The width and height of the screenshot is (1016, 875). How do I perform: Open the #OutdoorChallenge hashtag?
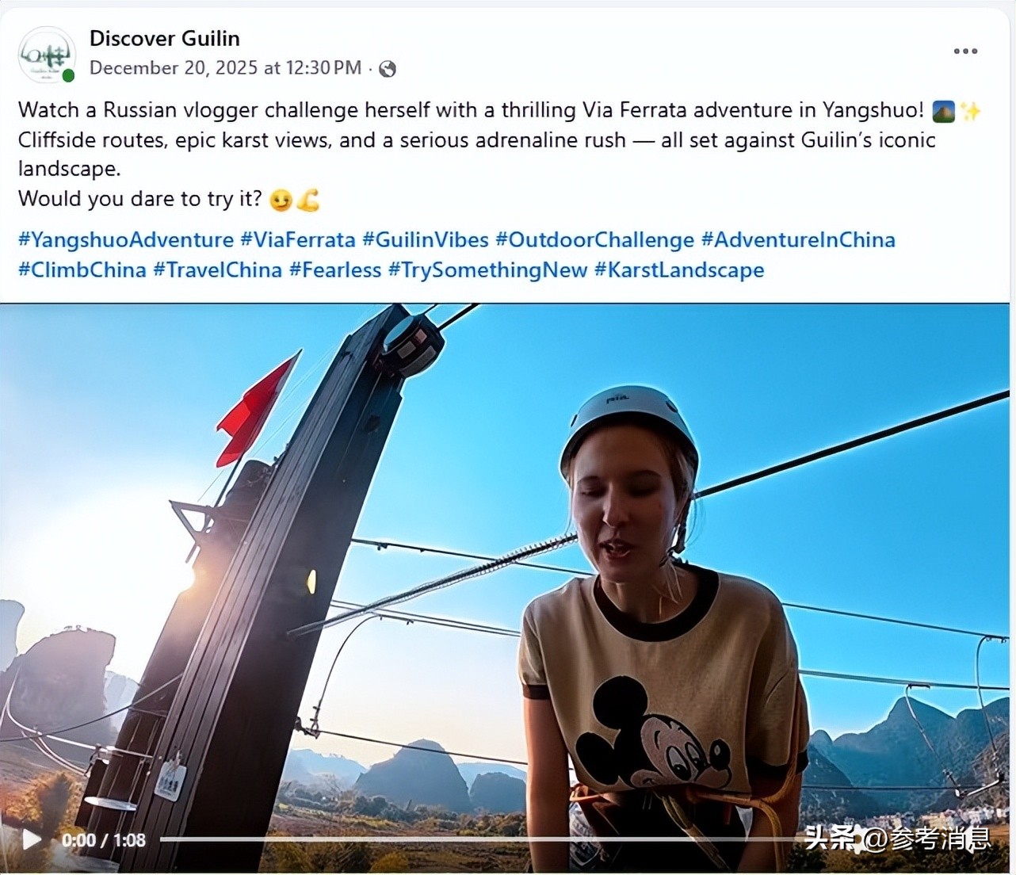point(594,239)
